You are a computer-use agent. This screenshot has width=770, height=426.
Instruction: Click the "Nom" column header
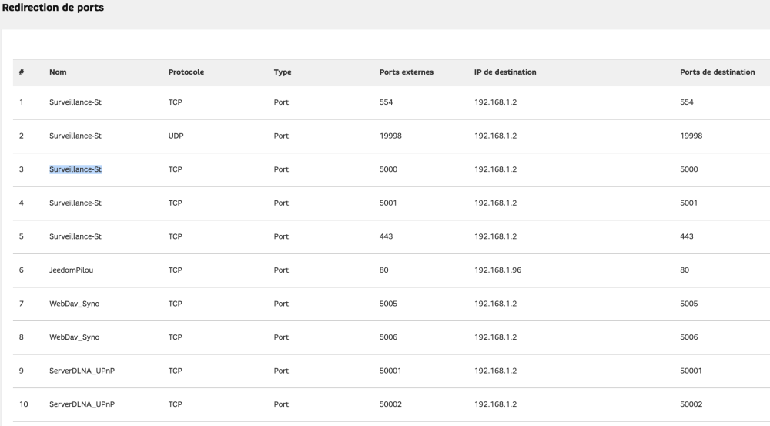point(58,72)
